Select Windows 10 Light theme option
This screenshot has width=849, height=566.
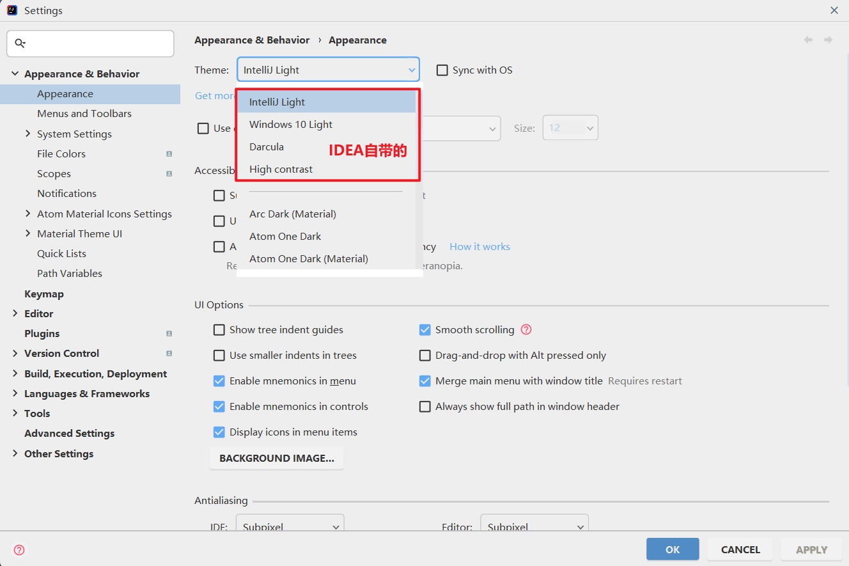click(326, 125)
